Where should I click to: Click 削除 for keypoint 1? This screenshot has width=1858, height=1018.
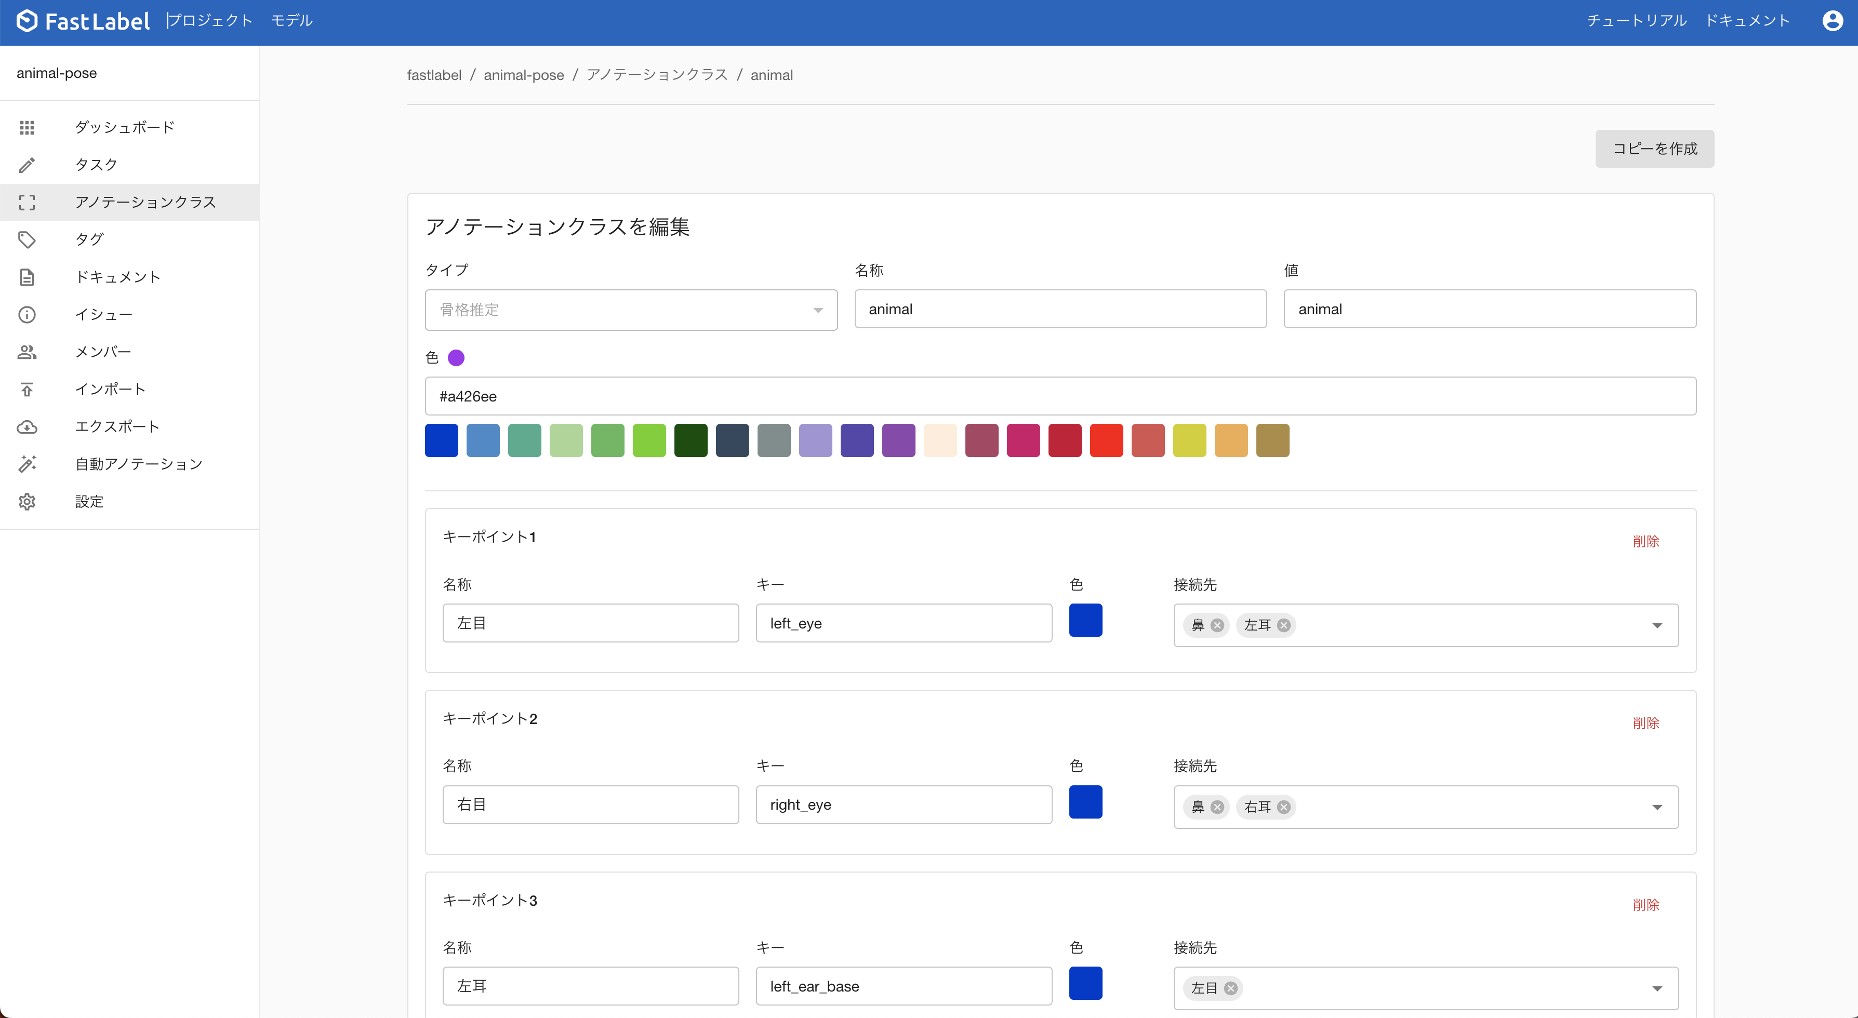tap(1645, 541)
